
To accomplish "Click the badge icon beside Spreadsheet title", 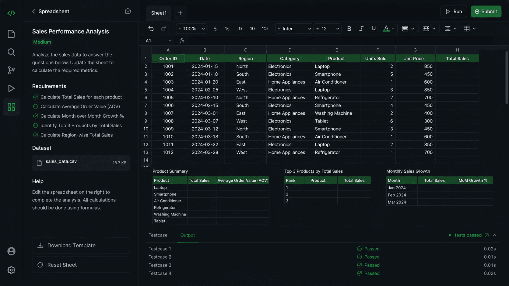I will [x=128, y=11].
